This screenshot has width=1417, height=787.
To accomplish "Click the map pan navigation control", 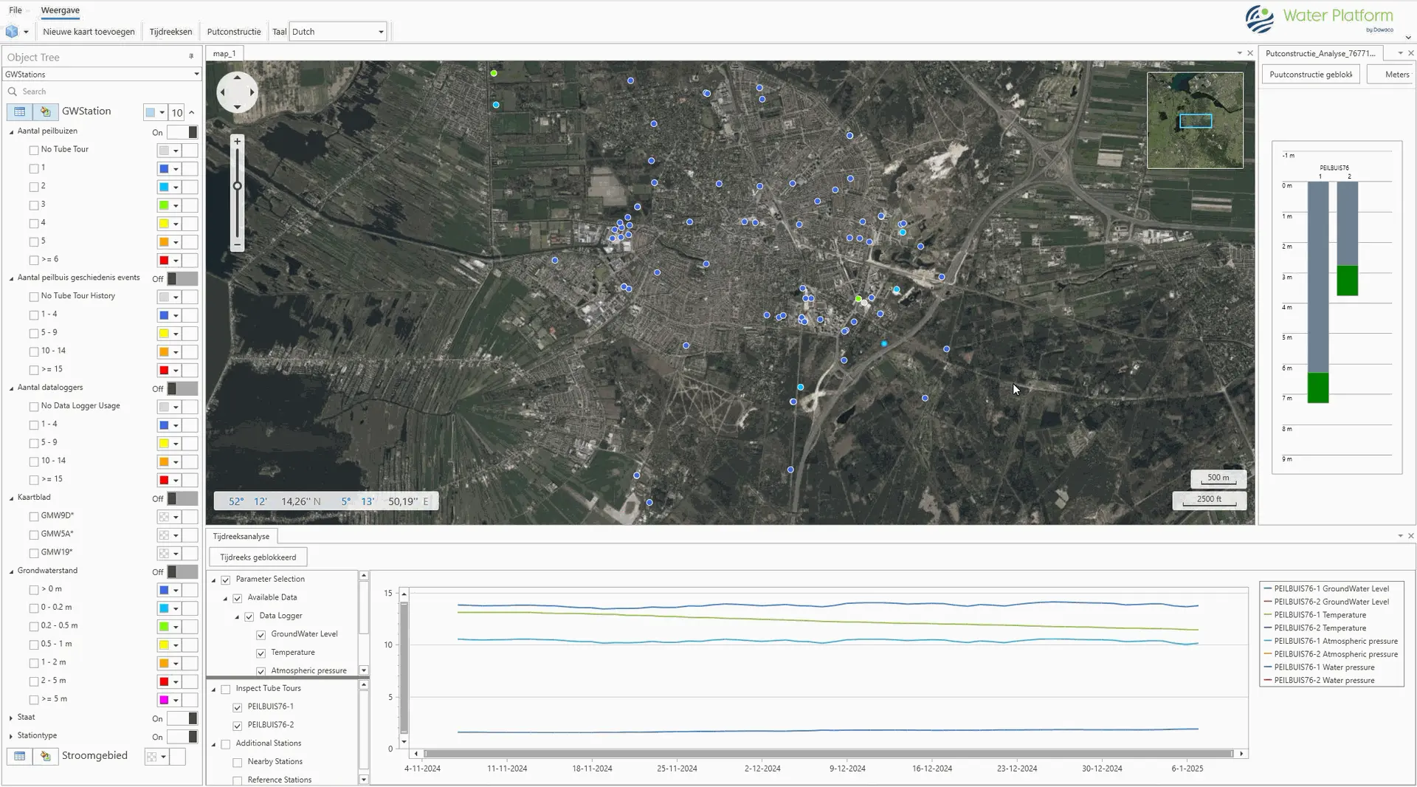I will click(x=237, y=92).
